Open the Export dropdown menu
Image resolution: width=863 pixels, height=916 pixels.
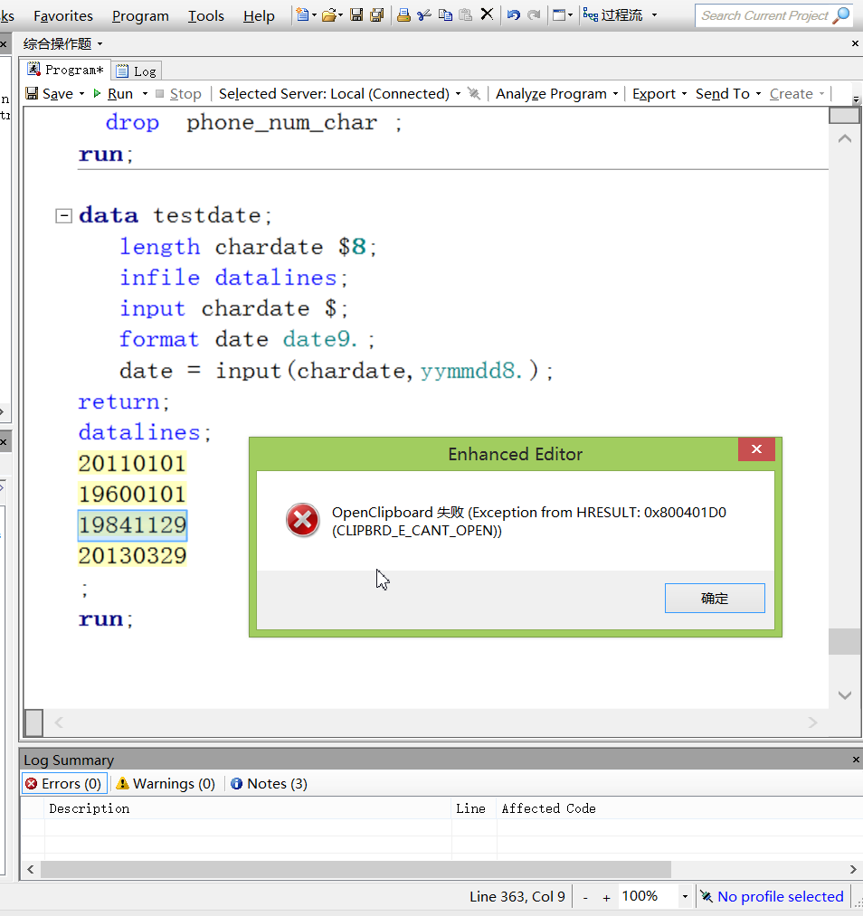684,94
